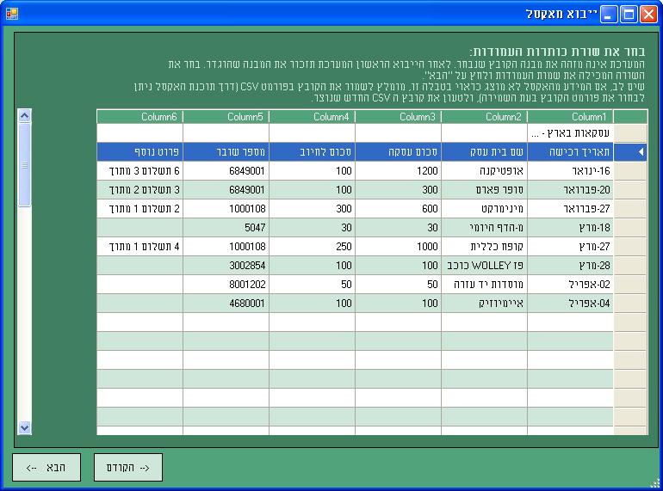Click the Column2 header

click(484, 117)
